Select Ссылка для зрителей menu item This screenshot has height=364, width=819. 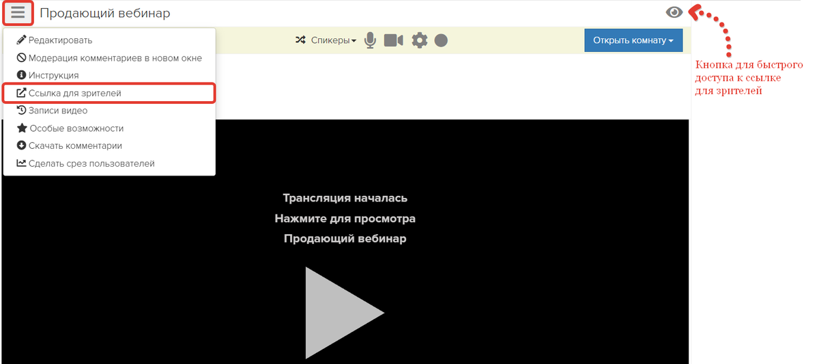point(74,93)
